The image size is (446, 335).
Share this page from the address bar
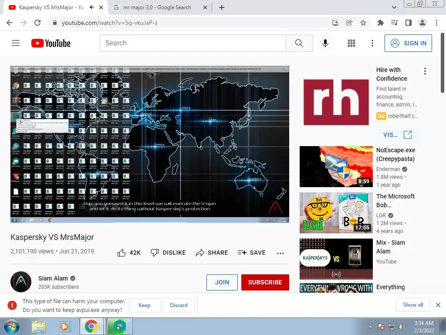pos(349,23)
